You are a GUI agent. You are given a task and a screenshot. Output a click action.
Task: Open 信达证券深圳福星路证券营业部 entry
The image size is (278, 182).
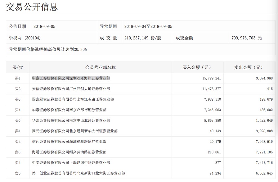coord(69,142)
